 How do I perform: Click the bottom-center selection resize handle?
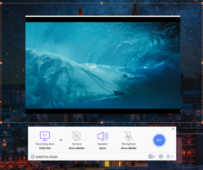(x=102, y=122)
